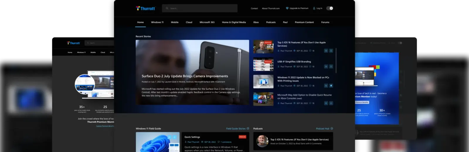Remove bookmark on Windows 11 2022 Update story
This screenshot has height=152, width=469.
pos(331,86)
